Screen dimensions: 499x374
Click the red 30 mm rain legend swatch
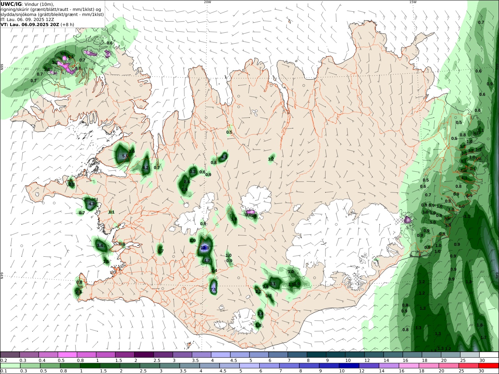click(489, 366)
